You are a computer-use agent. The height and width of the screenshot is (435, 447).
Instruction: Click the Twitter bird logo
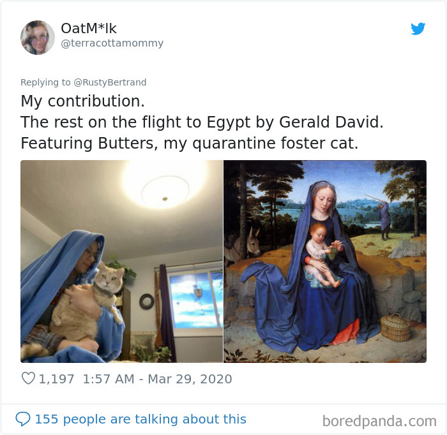point(418,29)
